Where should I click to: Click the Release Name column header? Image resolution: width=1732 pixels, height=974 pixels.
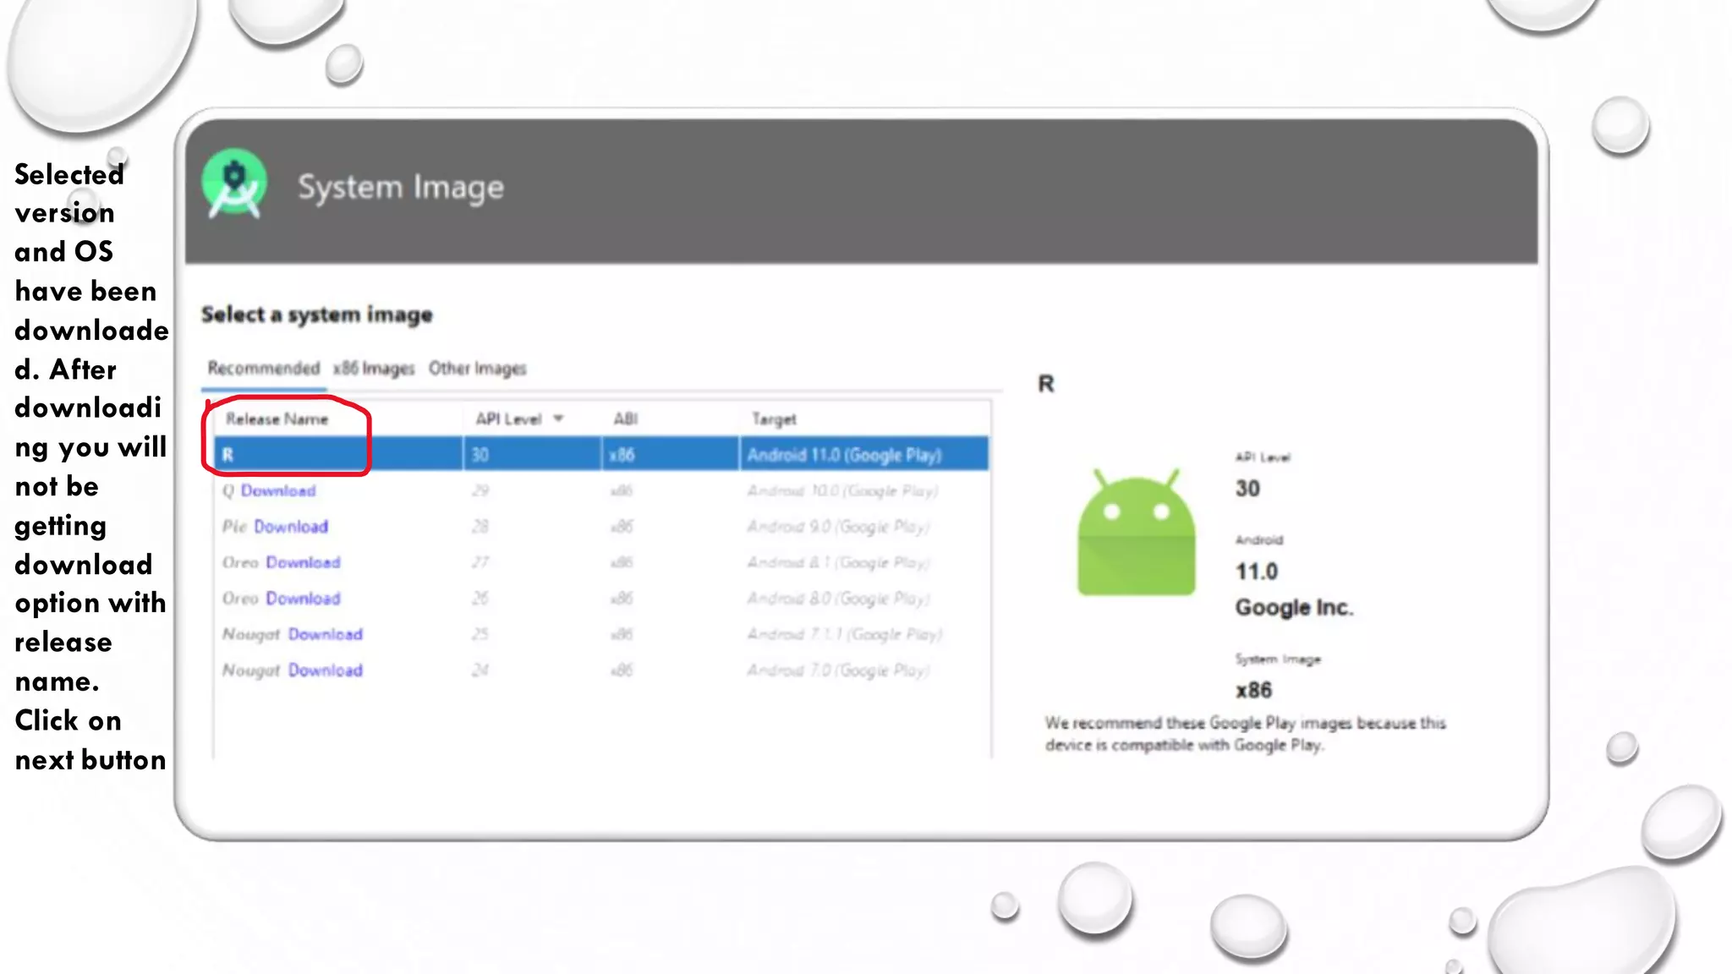point(277,419)
